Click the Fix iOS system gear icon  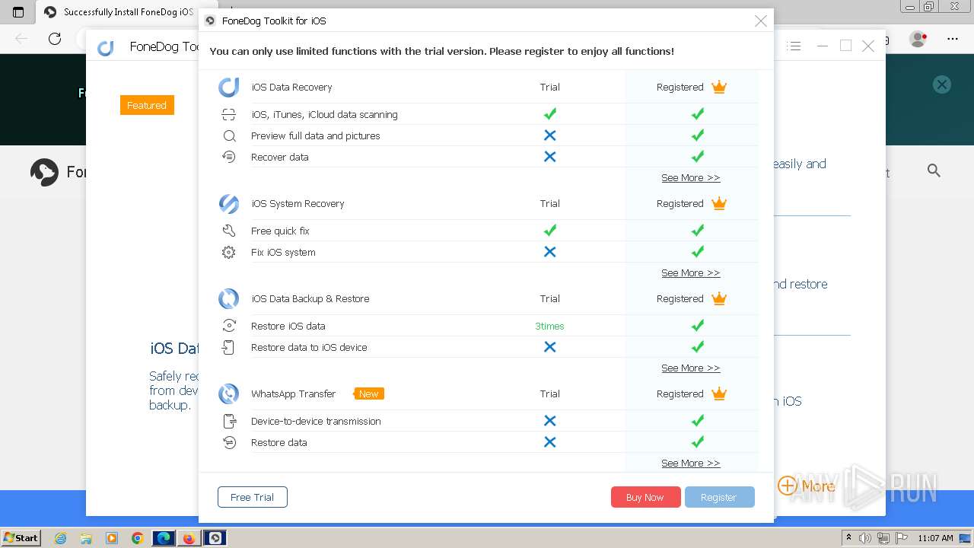pyautogui.click(x=228, y=253)
